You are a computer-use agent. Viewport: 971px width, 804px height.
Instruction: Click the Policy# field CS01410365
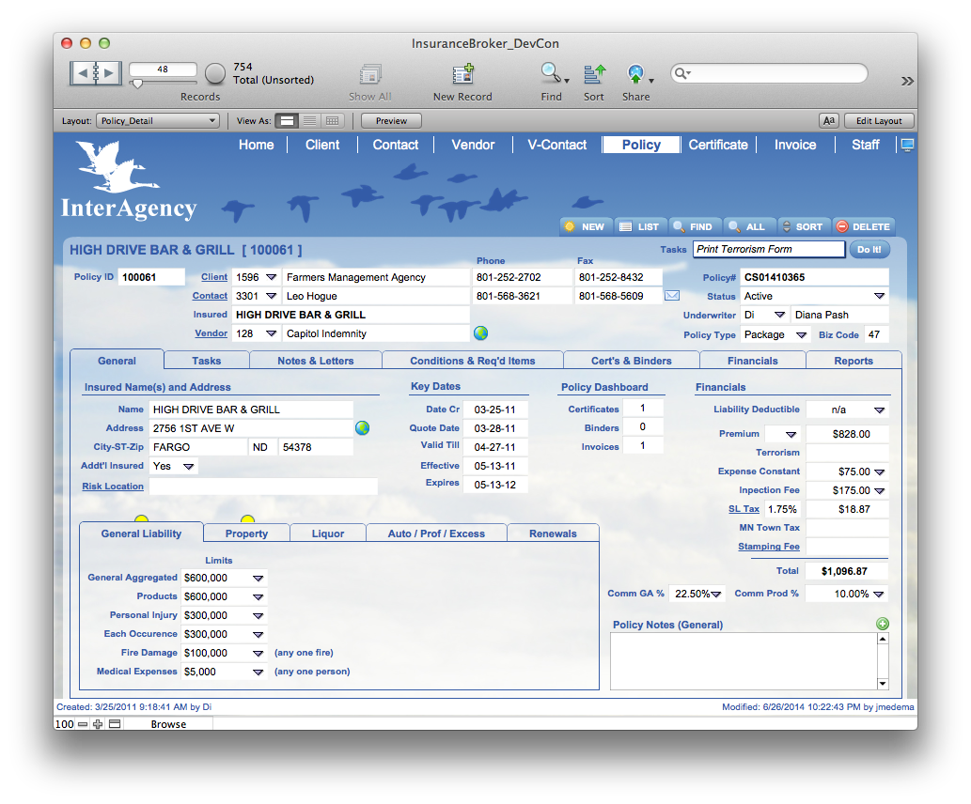point(813,277)
